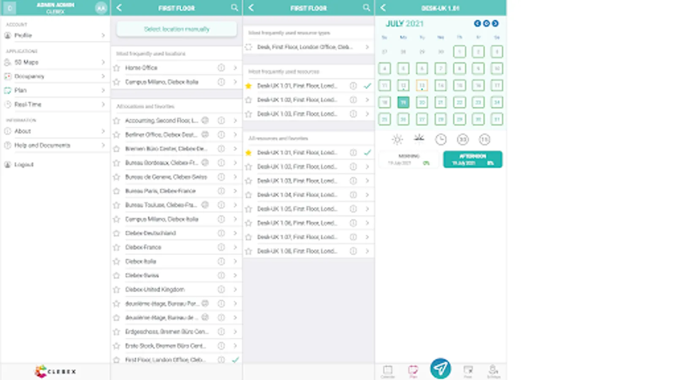Open details chevron for Desk-UK 1.02

[367, 100]
